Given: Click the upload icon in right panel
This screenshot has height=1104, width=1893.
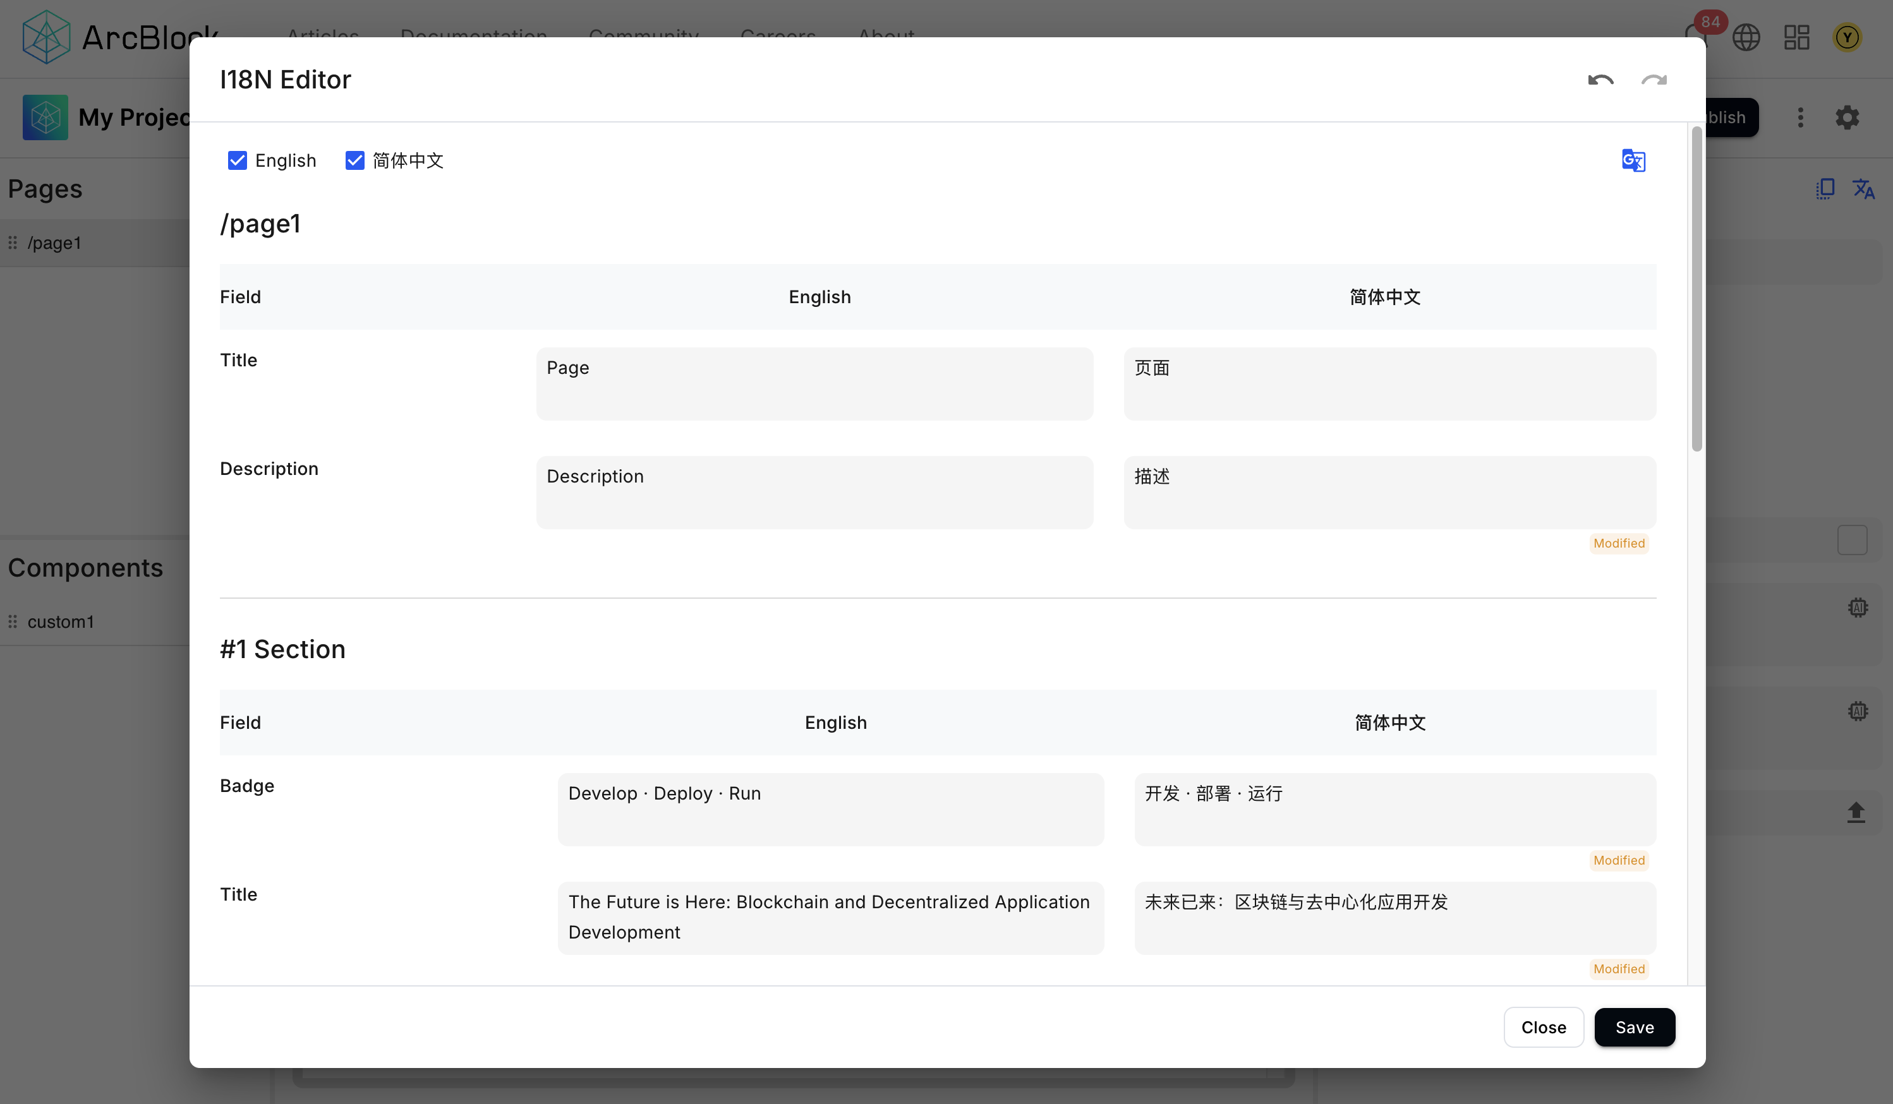Looking at the screenshot, I should coord(1856,812).
